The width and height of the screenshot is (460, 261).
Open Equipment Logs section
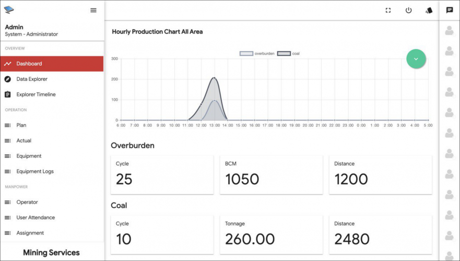34,171
